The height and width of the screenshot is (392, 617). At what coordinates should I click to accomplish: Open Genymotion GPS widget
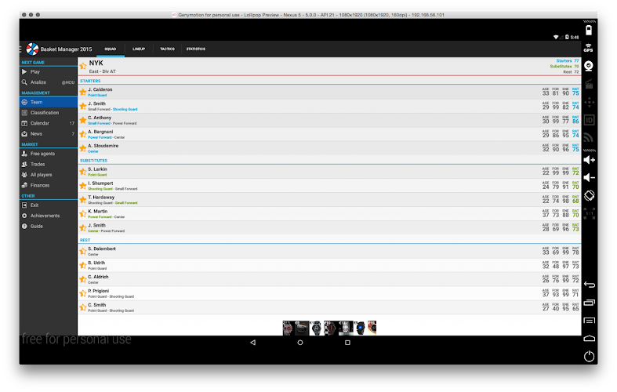[589, 48]
